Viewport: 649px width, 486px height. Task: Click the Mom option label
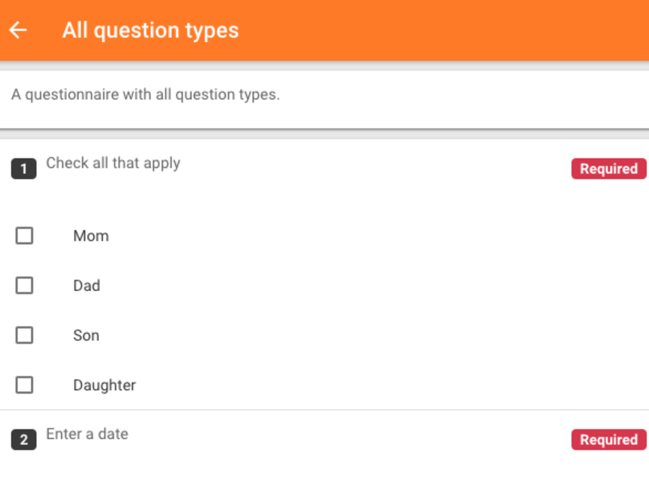tap(91, 235)
